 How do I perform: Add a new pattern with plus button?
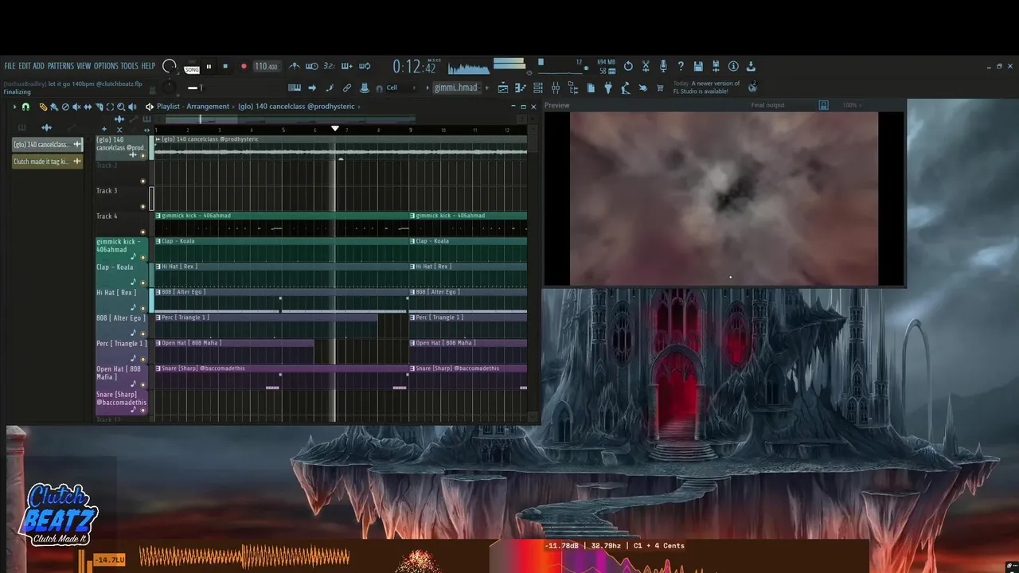point(486,88)
